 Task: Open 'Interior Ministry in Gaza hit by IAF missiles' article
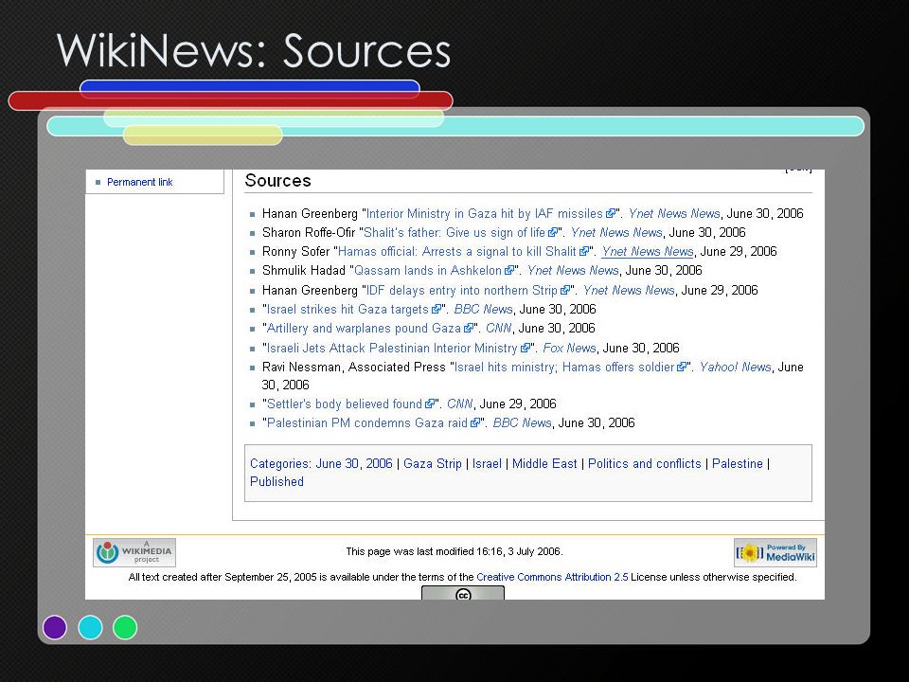pyautogui.click(x=484, y=213)
